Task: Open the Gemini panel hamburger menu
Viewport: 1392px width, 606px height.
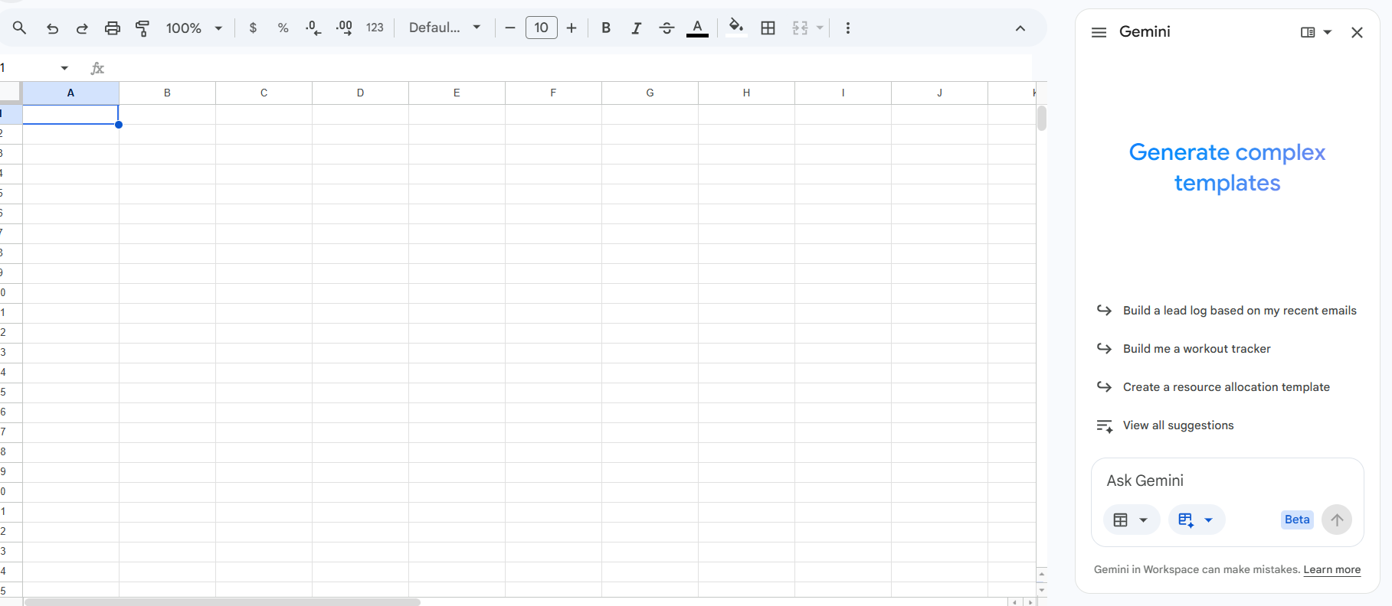Action: coord(1099,32)
